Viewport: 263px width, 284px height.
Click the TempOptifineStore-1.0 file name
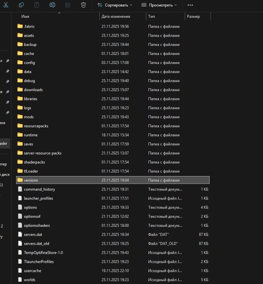(43, 253)
